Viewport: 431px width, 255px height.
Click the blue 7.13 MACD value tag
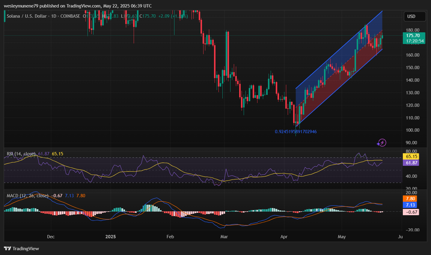410,205
